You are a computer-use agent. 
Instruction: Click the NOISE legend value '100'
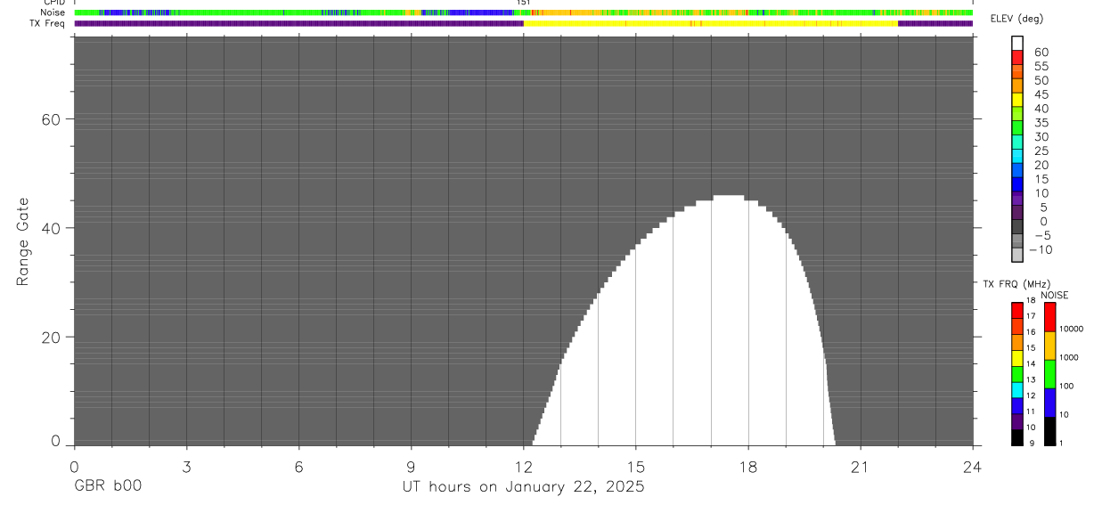(x=1065, y=386)
